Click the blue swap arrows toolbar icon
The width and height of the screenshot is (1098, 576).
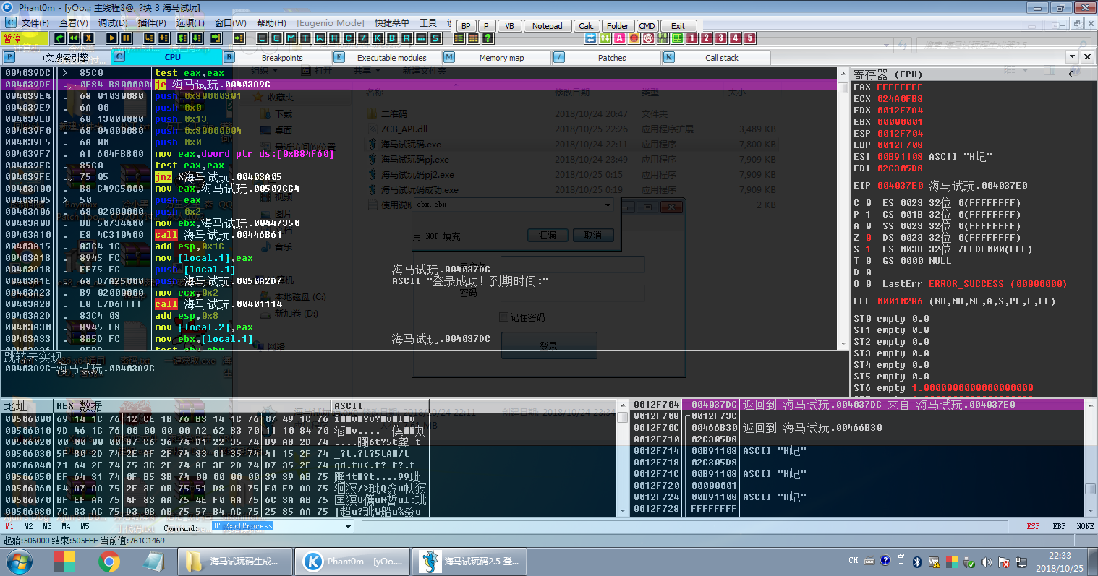click(591, 38)
